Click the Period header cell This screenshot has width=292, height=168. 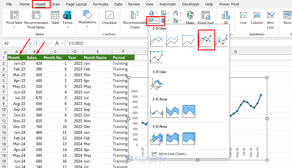(x=123, y=58)
